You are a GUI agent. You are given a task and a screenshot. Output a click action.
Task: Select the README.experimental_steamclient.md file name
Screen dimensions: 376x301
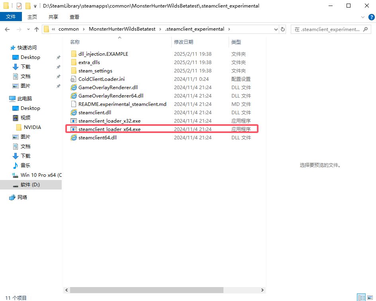point(122,104)
